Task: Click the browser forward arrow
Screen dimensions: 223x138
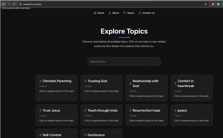Action: tap(9, 4)
